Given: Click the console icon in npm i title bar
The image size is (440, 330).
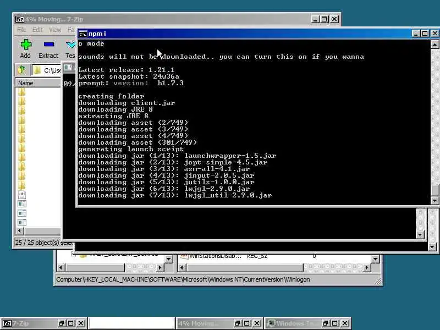Looking at the screenshot, I should pos(83,34).
